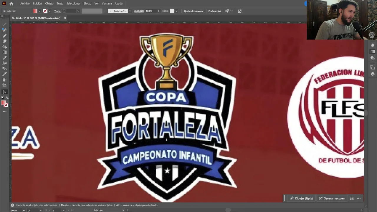Open the Objeto menu
The width and height of the screenshot is (377, 212).
[49, 4]
